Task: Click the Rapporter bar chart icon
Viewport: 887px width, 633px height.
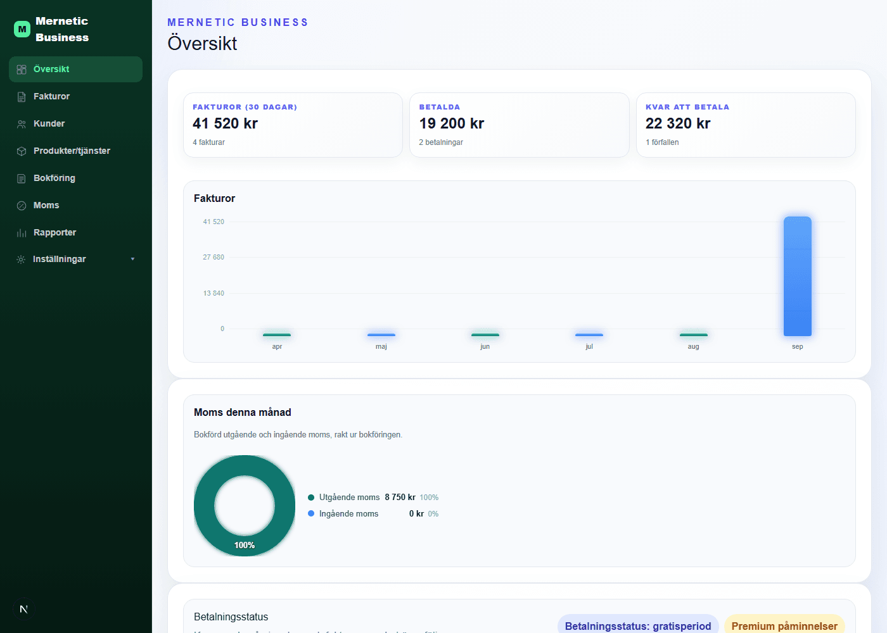Action: point(22,233)
